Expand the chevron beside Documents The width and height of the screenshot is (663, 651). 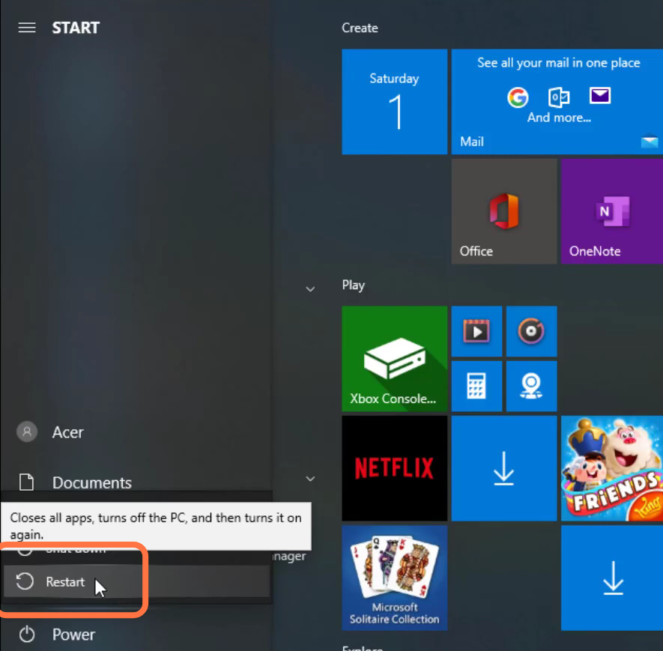coord(310,479)
